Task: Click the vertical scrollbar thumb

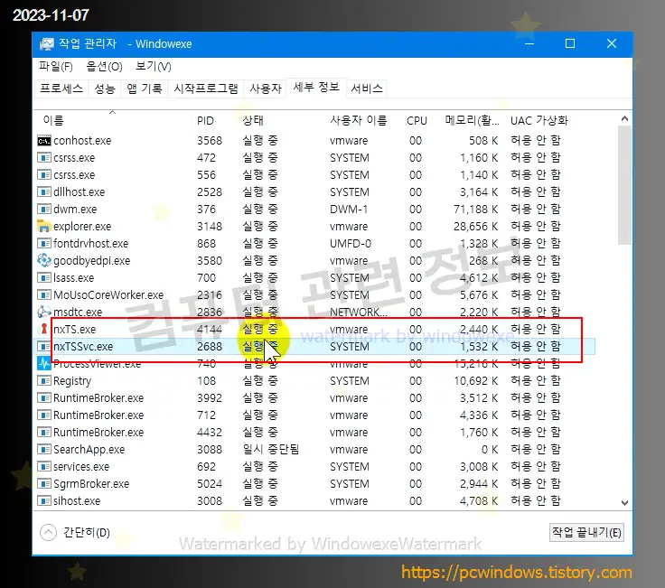Action: click(624, 185)
